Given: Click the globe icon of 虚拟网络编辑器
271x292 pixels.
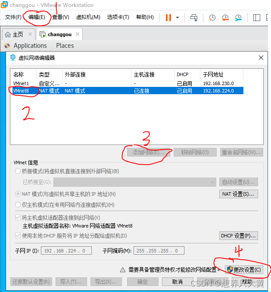Looking at the screenshot, I should [x=13, y=58].
